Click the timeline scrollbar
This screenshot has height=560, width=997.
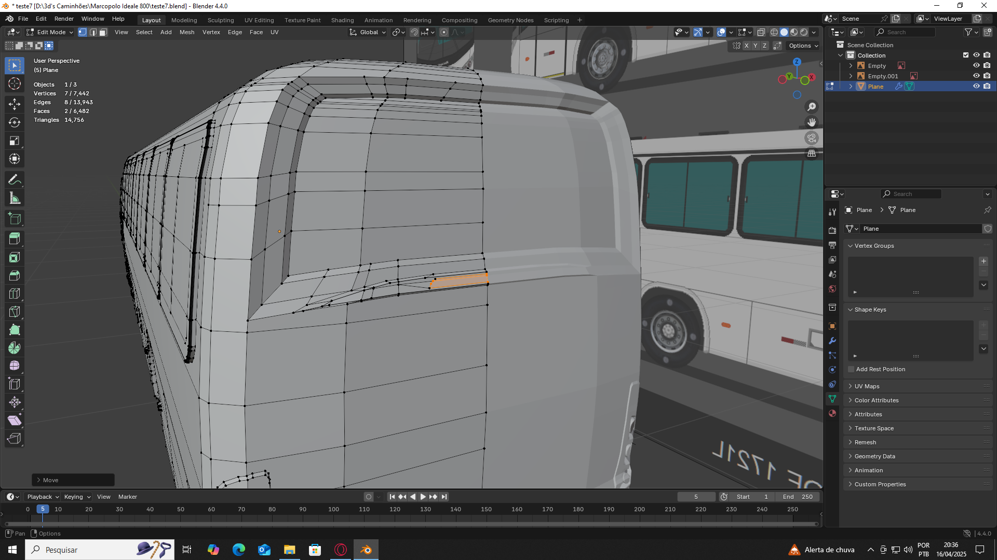pyautogui.click(x=411, y=524)
